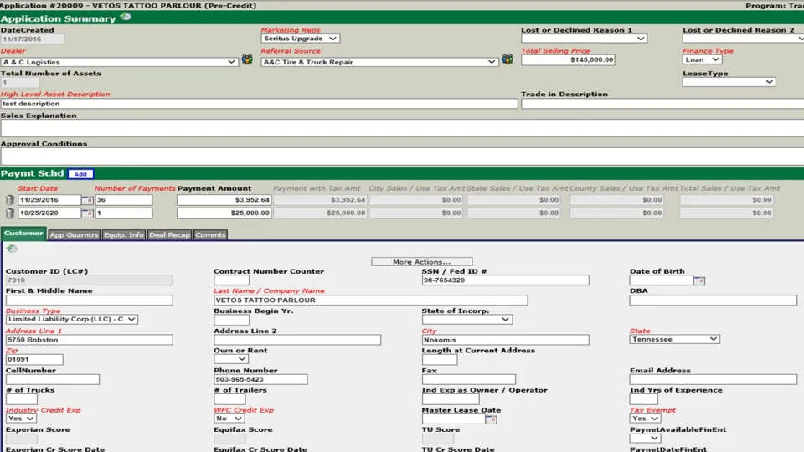804x452 pixels.
Task: Open the Tax Exempt Yes dropdown
Action: click(x=645, y=419)
